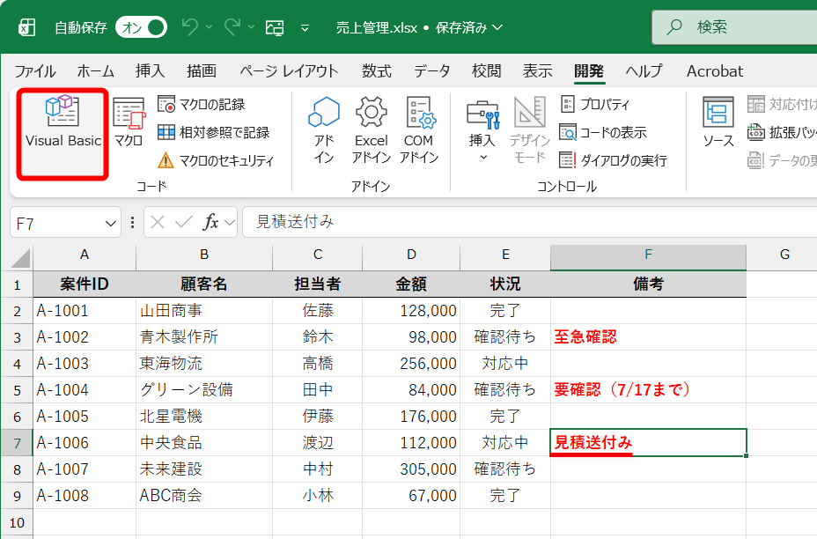The height and width of the screenshot is (539, 817).
Task: Click the formula bar showing 見積送付み
Action: (529, 222)
